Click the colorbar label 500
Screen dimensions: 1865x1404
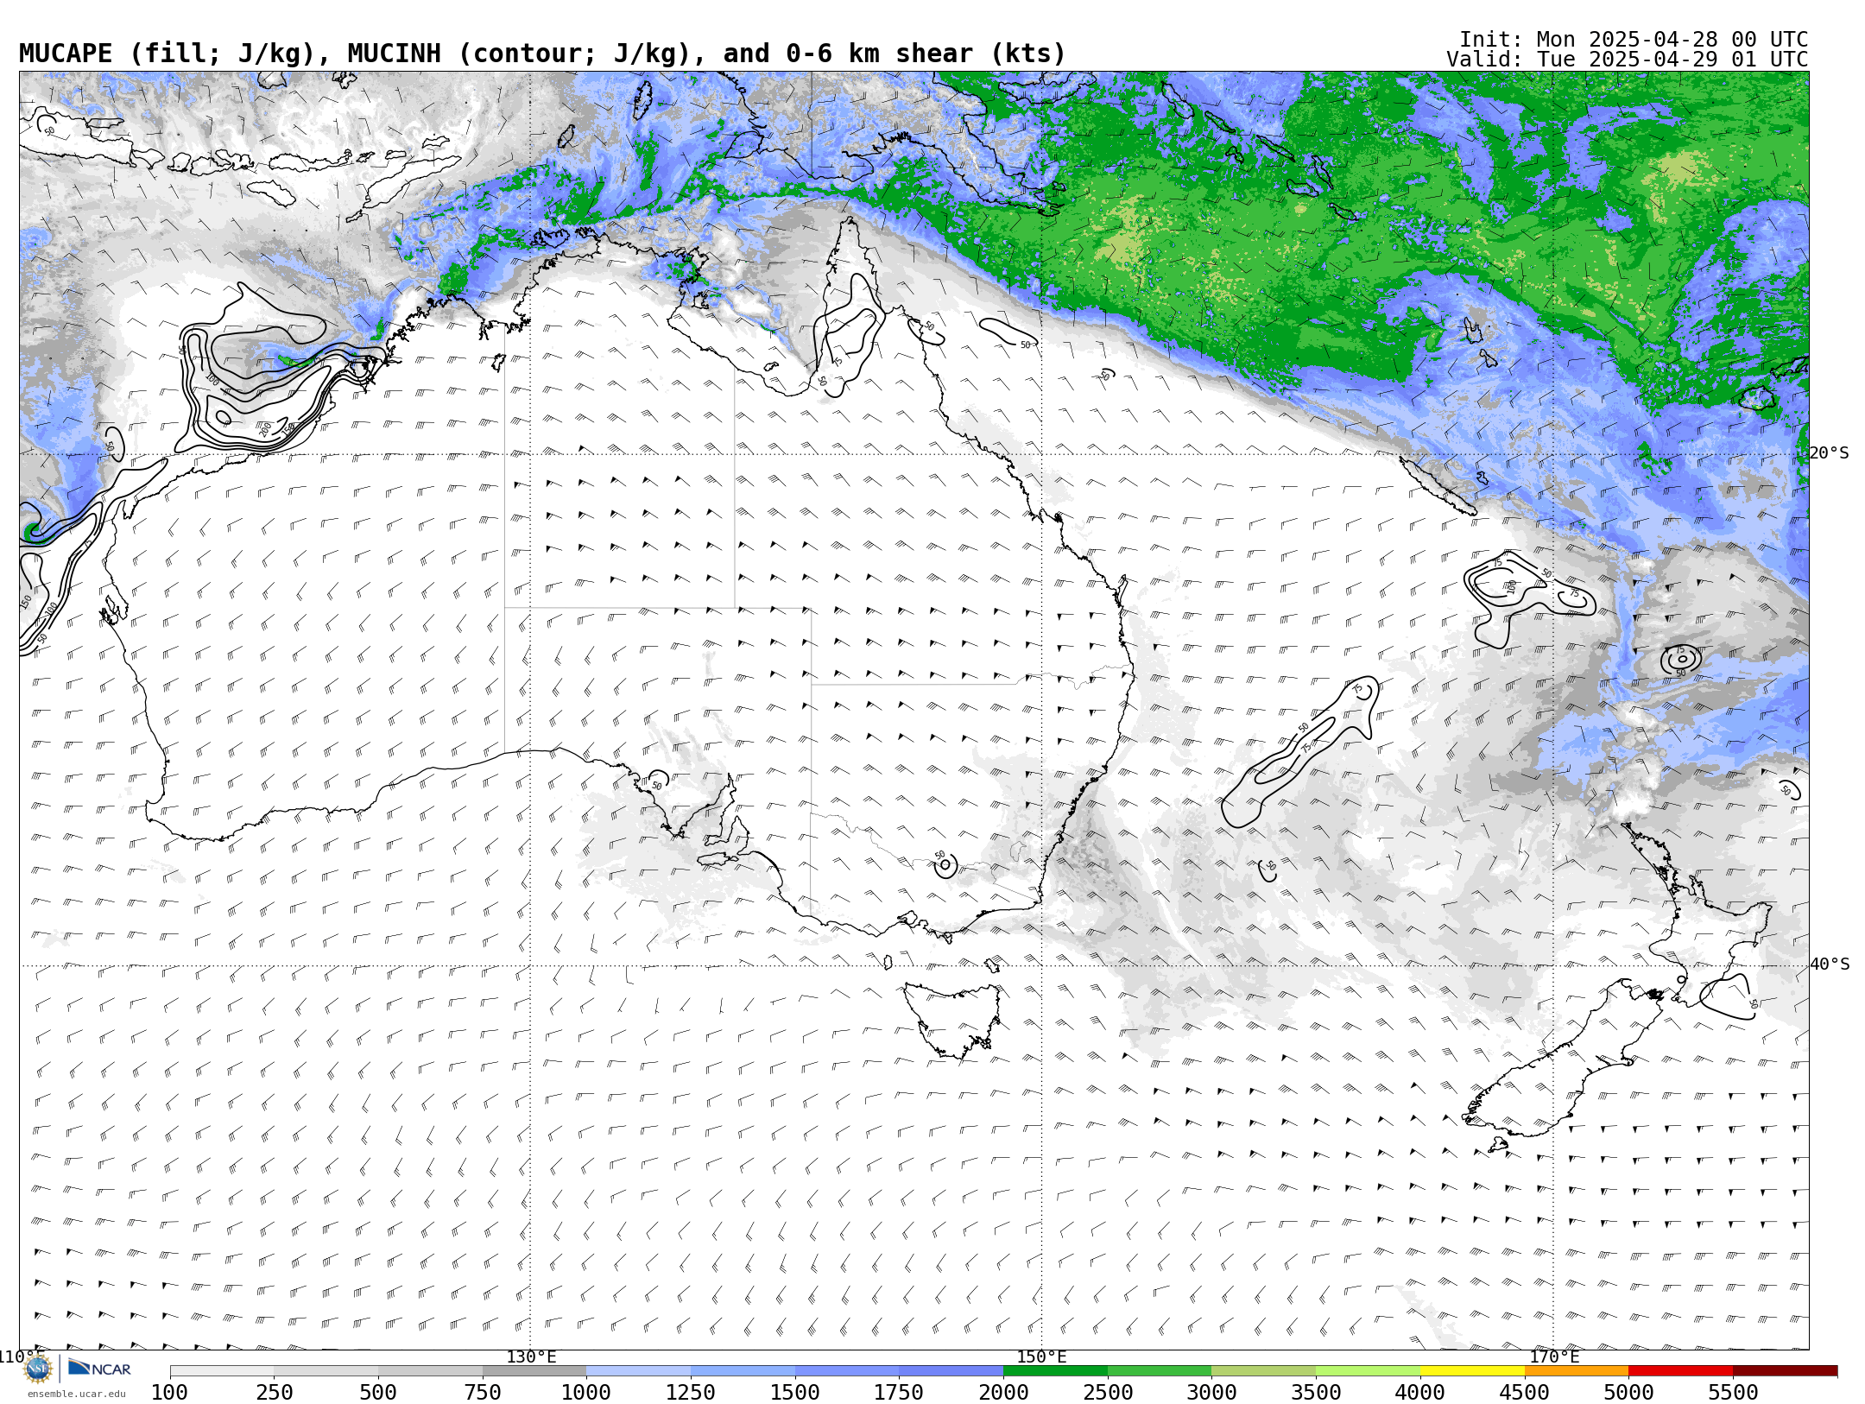(x=378, y=1392)
